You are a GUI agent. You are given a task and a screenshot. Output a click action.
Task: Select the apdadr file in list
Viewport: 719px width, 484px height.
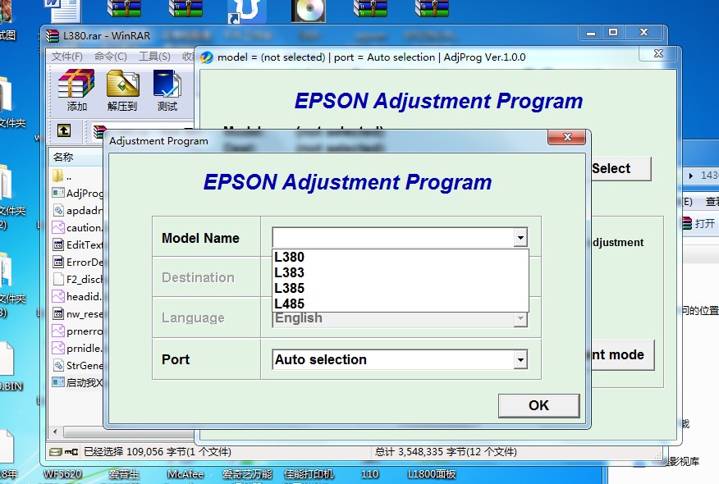click(x=77, y=211)
